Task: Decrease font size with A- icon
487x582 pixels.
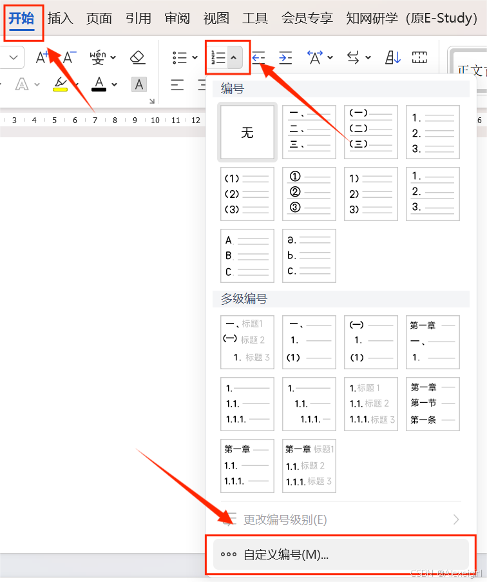Action: (x=70, y=57)
